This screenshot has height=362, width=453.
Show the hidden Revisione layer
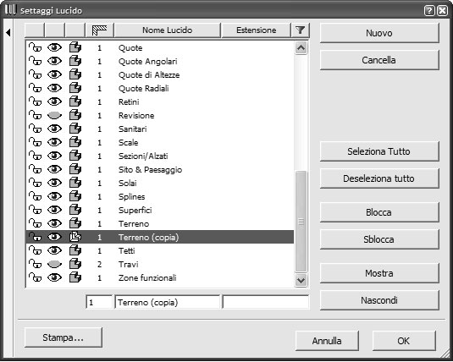click(x=54, y=116)
